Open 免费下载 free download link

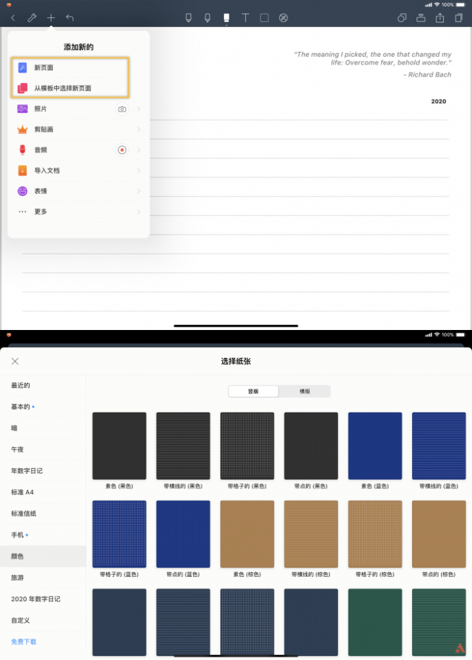click(24, 642)
